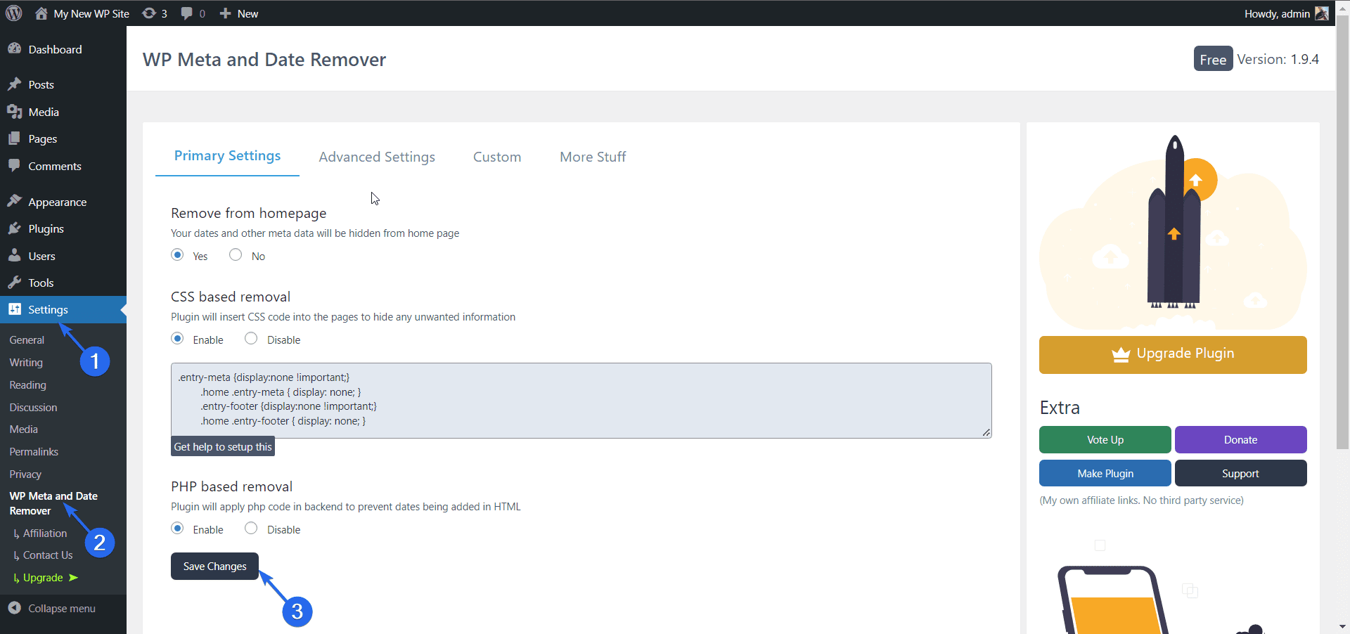Click inside the CSS code textarea
1350x634 pixels.
581,401
